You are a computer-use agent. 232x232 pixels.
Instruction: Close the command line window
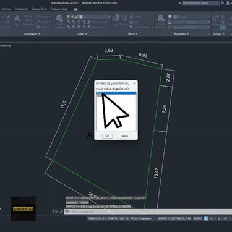(56, 212)
